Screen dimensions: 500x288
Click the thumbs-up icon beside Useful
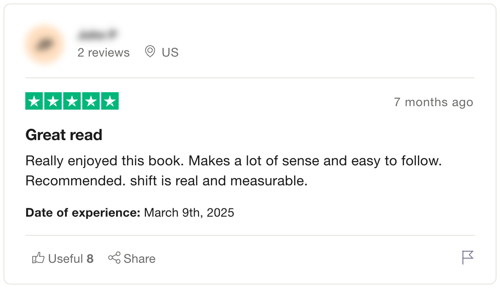click(38, 258)
